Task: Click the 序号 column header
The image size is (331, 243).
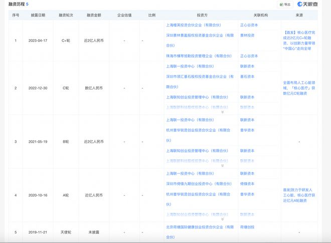Action: pos(16,15)
